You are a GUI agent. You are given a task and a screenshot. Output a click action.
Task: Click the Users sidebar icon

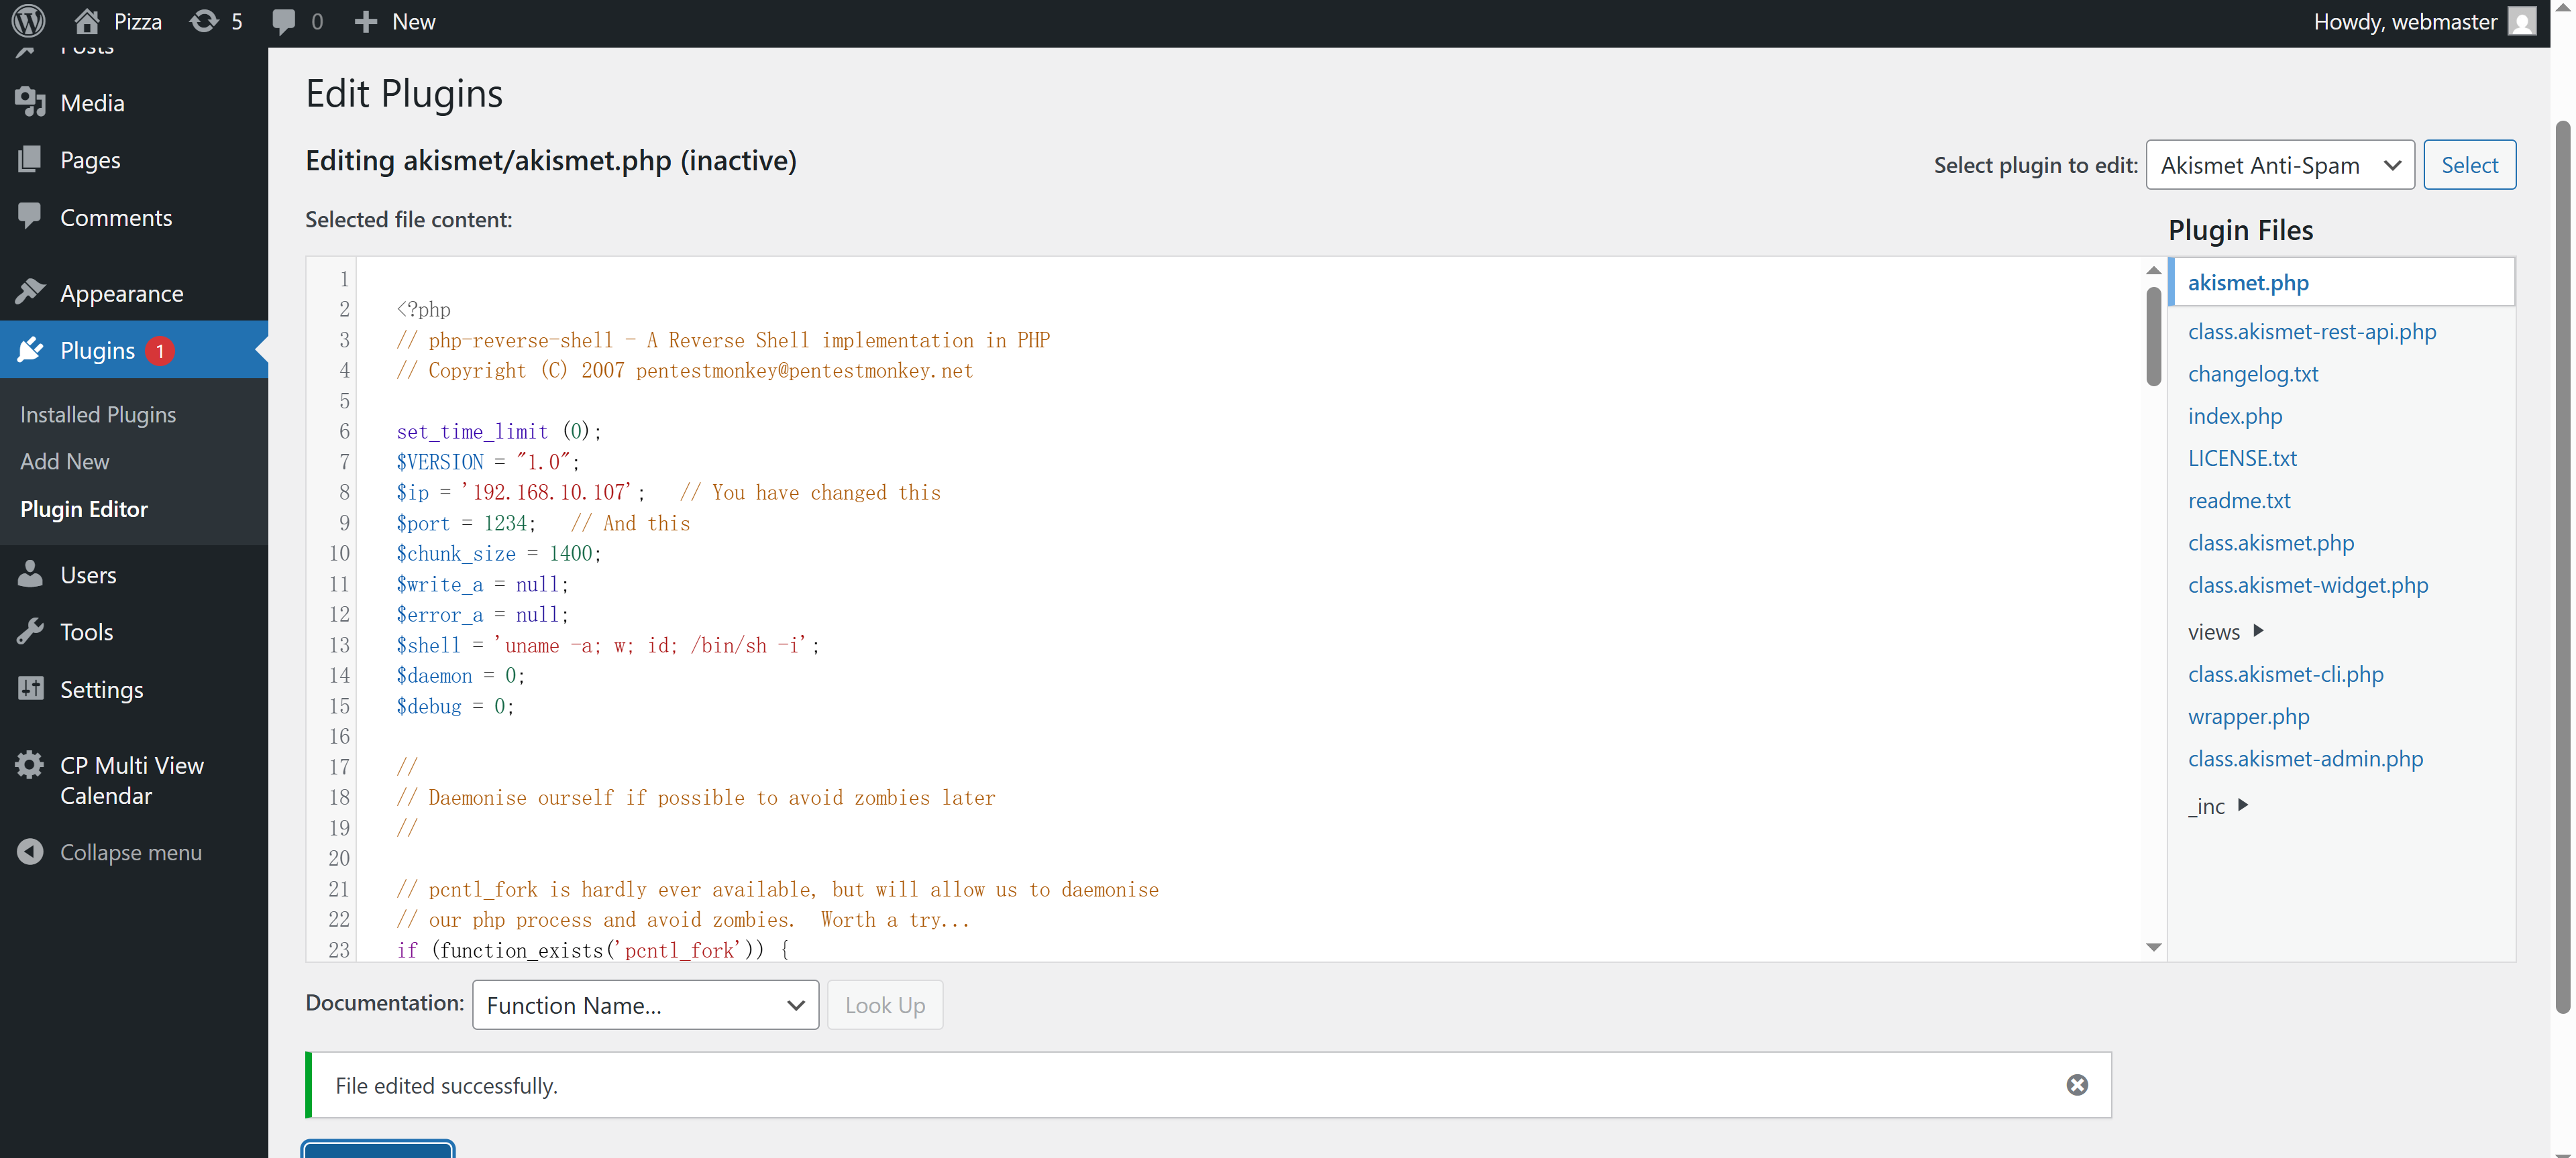coord(30,573)
